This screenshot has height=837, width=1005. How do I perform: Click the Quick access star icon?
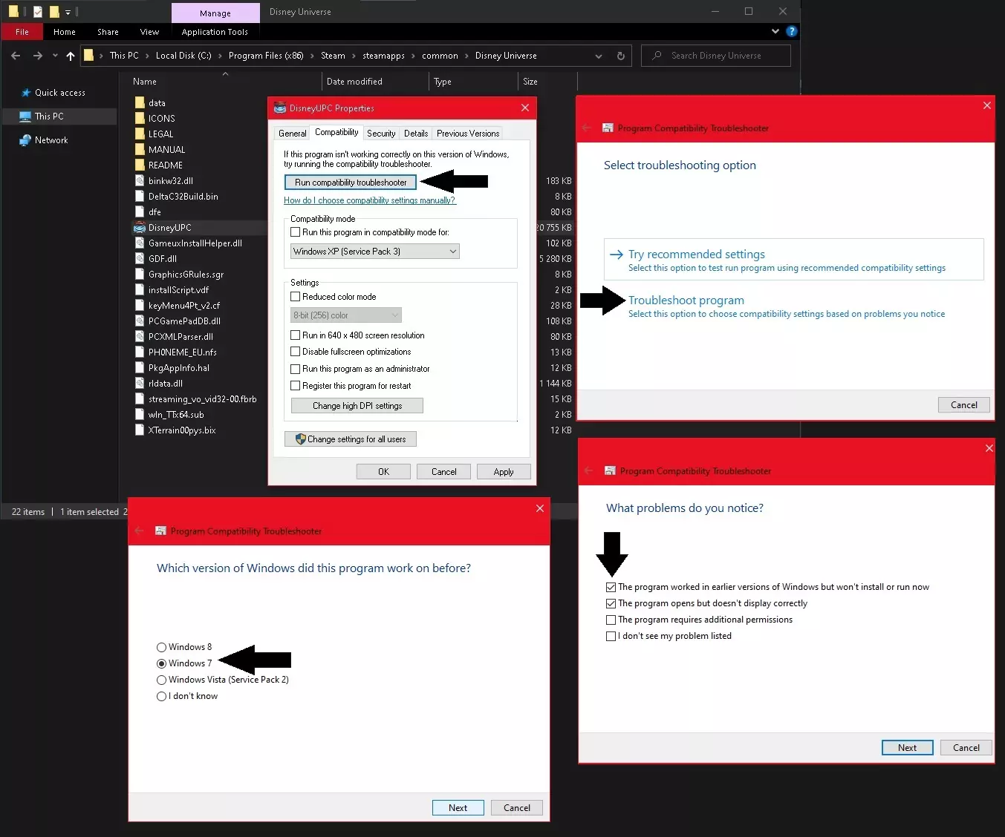click(x=26, y=93)
